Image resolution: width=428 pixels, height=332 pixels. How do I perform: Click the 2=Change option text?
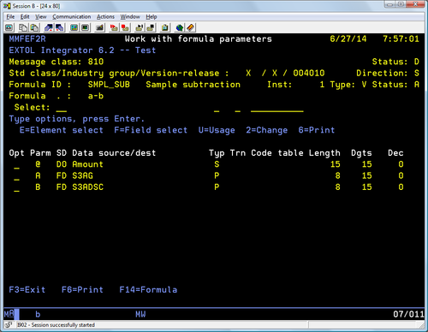tap(267, 130)
